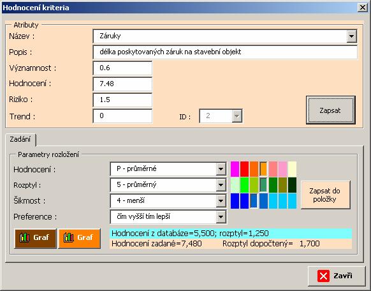The image size is (371, 291).
Task: Click the Zapsat button
Action: point(331,110)
